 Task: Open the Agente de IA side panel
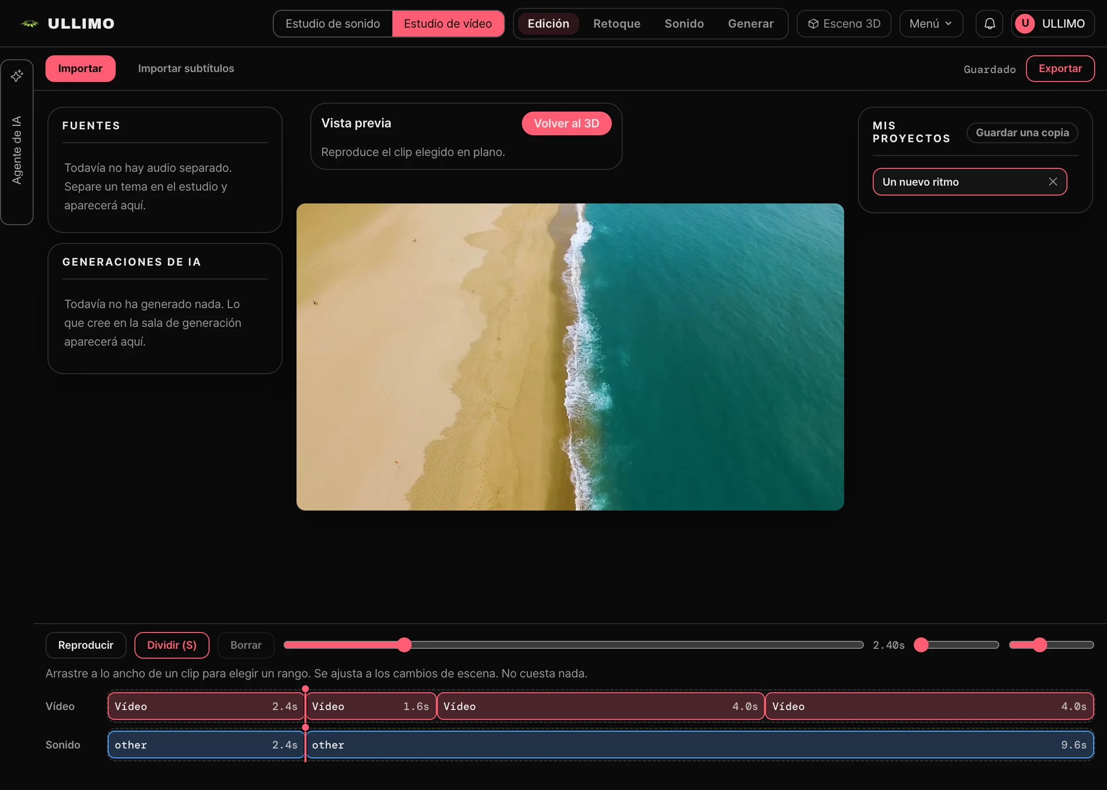coord(17,142)
